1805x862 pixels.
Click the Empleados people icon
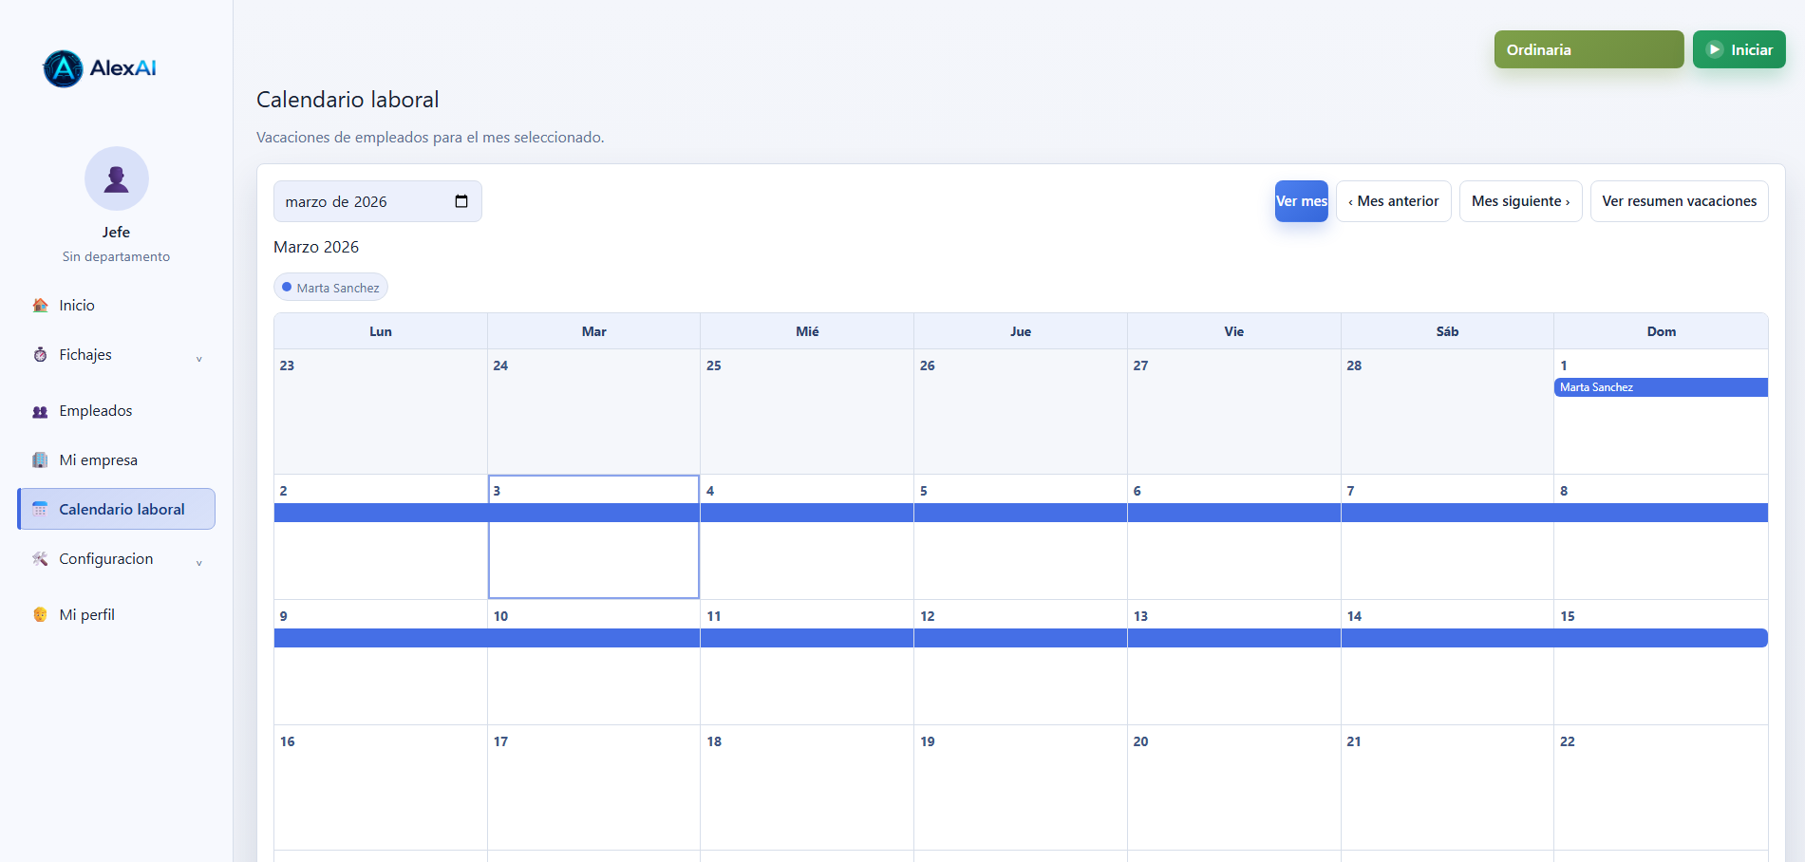40,411
